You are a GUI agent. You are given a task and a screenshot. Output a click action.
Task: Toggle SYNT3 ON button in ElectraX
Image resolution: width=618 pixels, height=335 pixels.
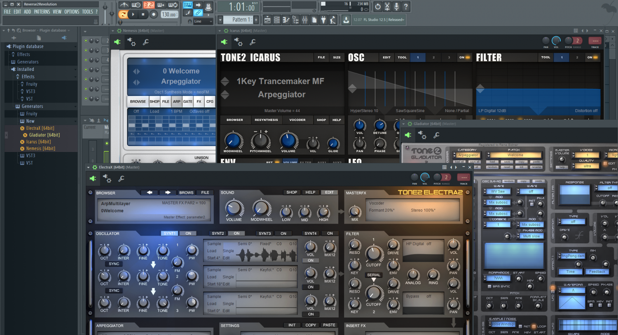[283, 234]
